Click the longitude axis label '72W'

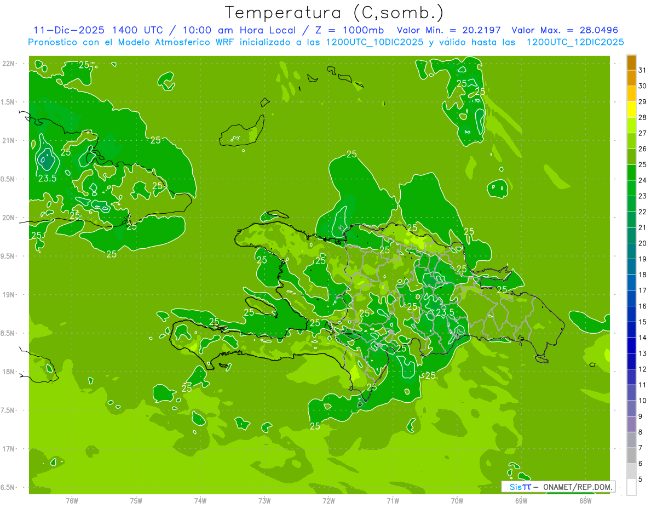pyautogui.click(x=328, y=501)
